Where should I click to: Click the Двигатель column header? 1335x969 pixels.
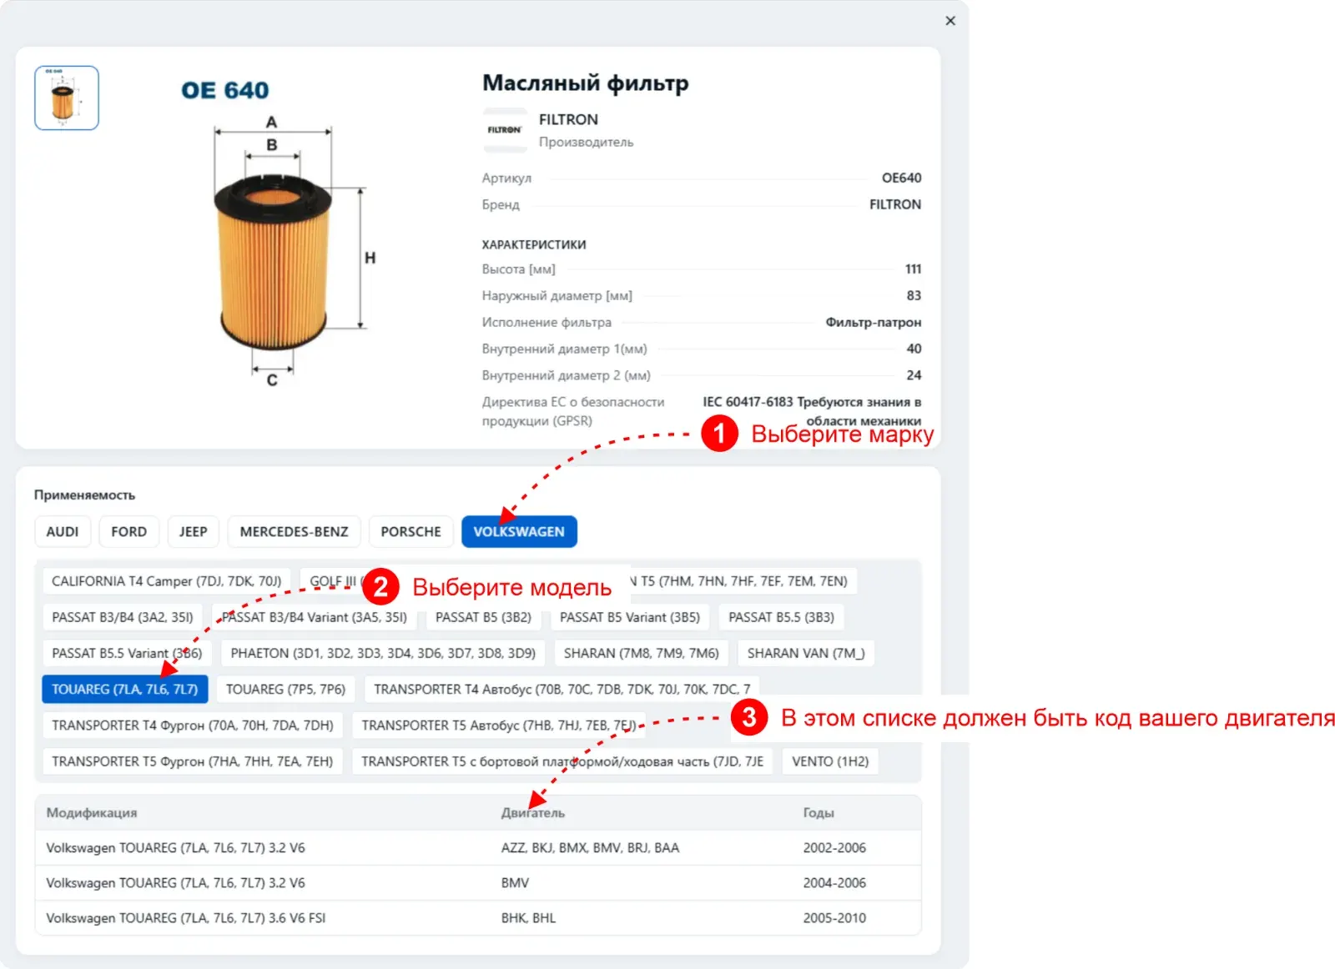[533, 813]
